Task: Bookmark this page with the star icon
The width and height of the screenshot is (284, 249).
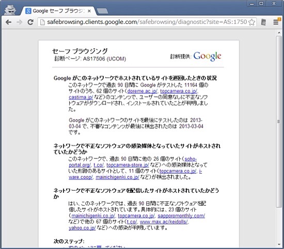Action: tap(252, 22)
